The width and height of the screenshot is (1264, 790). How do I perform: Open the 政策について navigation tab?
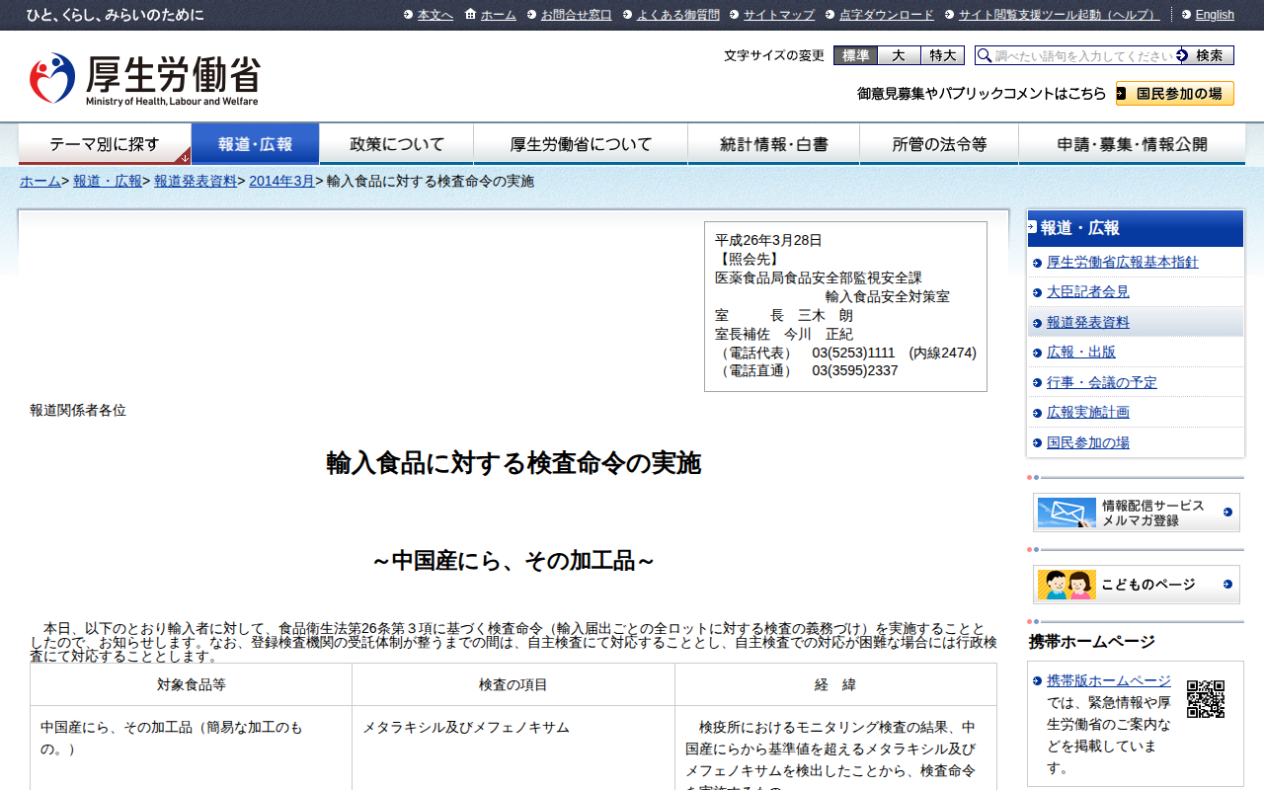click(397, 144)
